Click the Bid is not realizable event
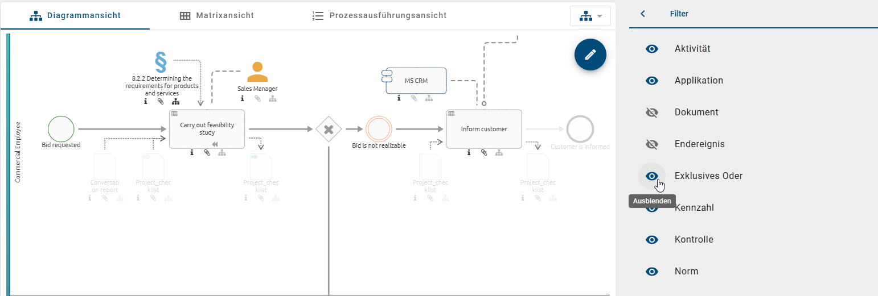Screen dimensions: 878x296 [x=379, y=129]
